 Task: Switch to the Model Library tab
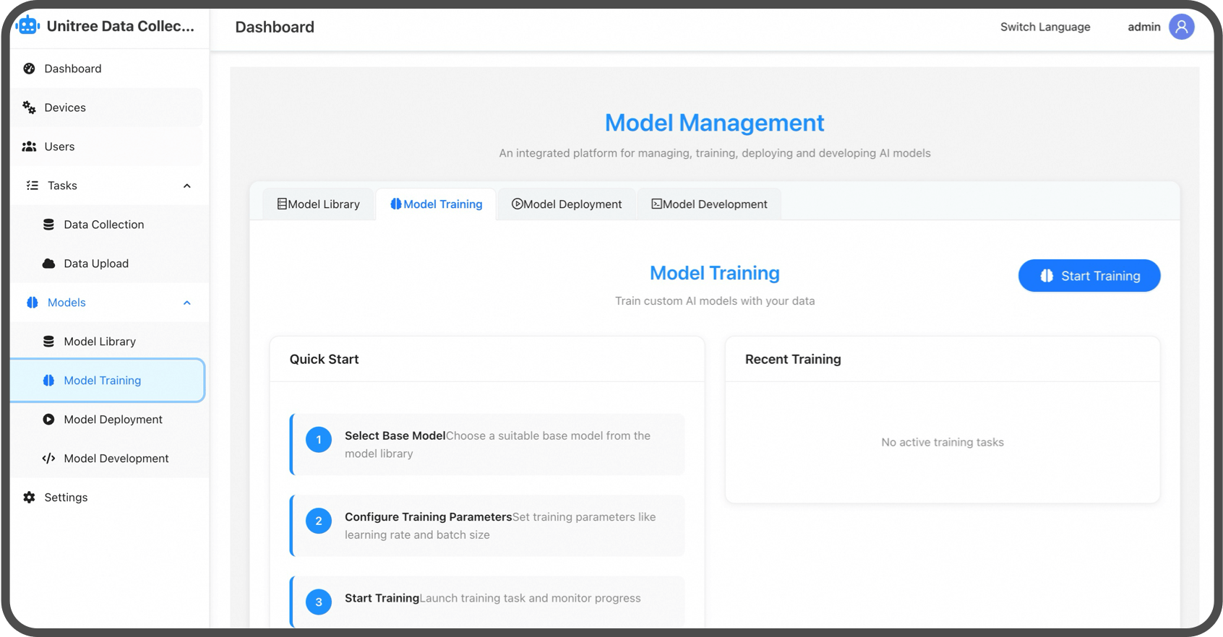318,204
